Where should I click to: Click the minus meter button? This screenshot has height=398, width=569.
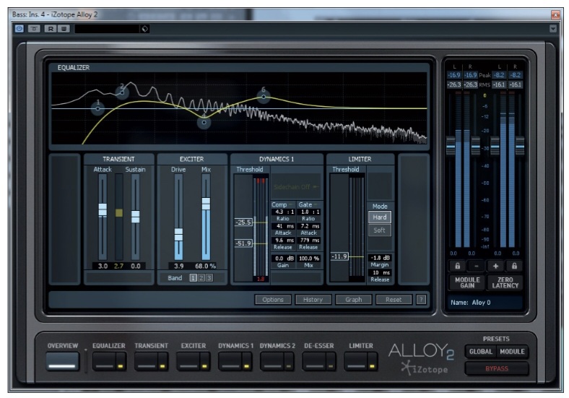[476, 266]
